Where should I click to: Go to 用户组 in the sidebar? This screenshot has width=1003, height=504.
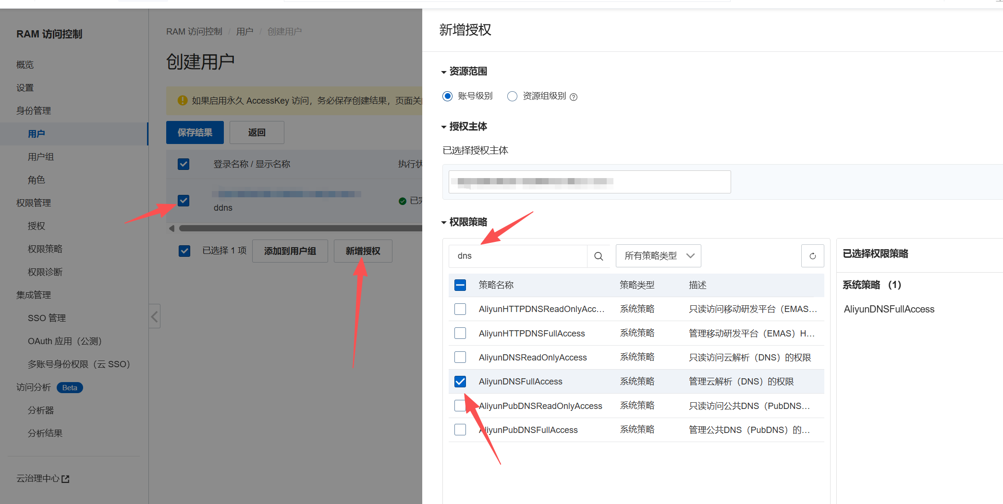41,157
